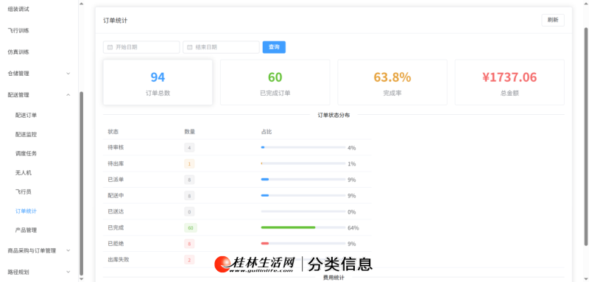Click the 订单总数 card showing 94
This screenshot has width=589, height=282.
tap(158, 82)
